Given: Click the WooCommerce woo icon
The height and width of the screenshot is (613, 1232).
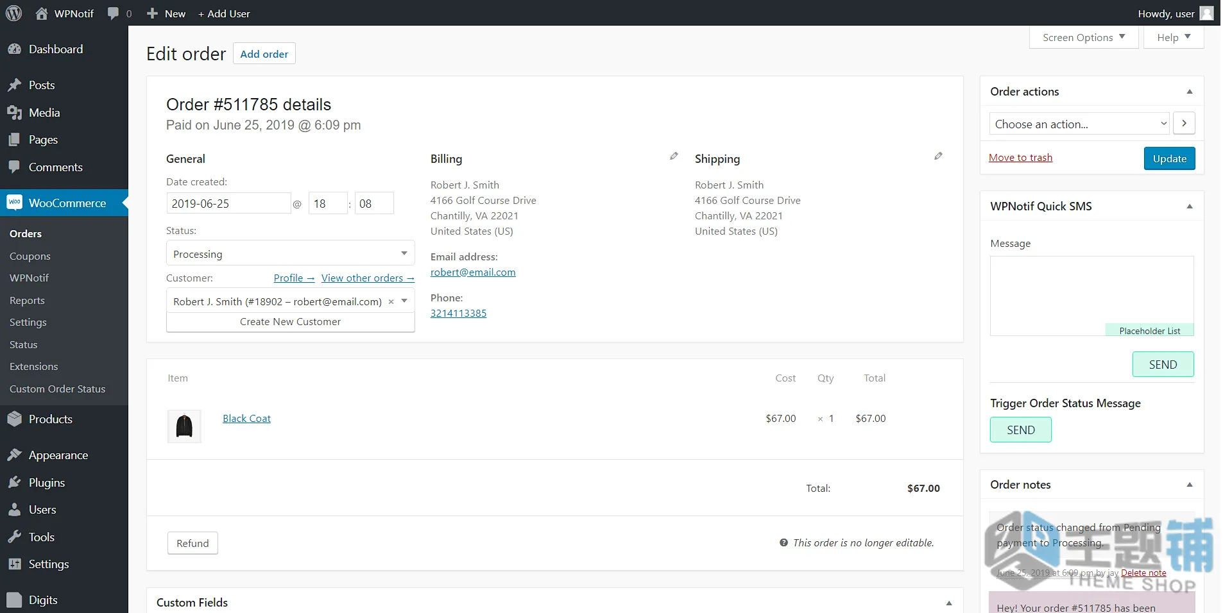Looking at the screenshot, I should (x=14, y=203).
